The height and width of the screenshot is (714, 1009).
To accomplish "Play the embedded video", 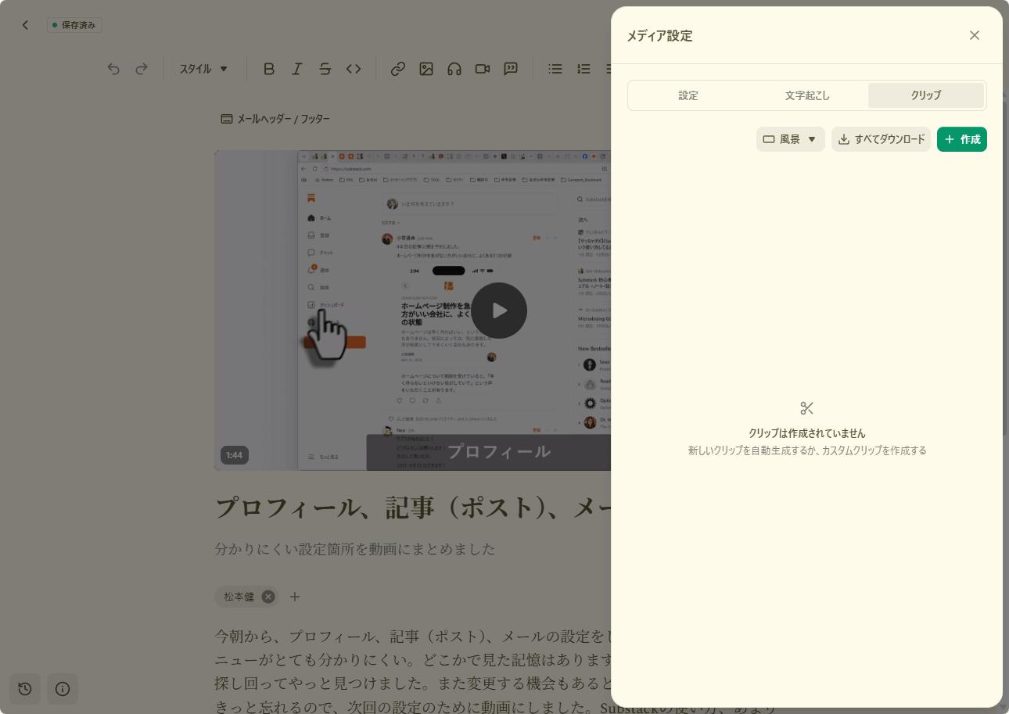I will click(499, 310).
